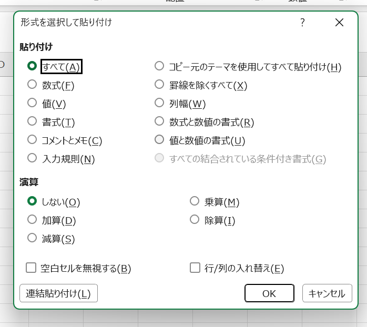Choose 列幅(W) radio button
The height and width of the screenshot is (327, 367).
click(159, 103)
